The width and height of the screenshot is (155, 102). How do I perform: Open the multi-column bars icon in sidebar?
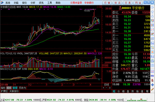pos(152,25)
